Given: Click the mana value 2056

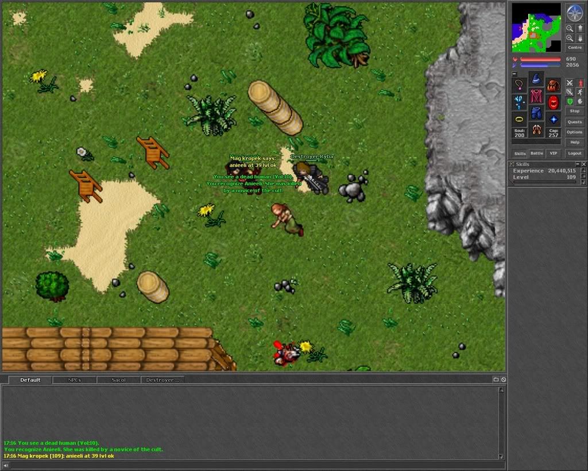Looking at the screenshot, I should (572, 65).
